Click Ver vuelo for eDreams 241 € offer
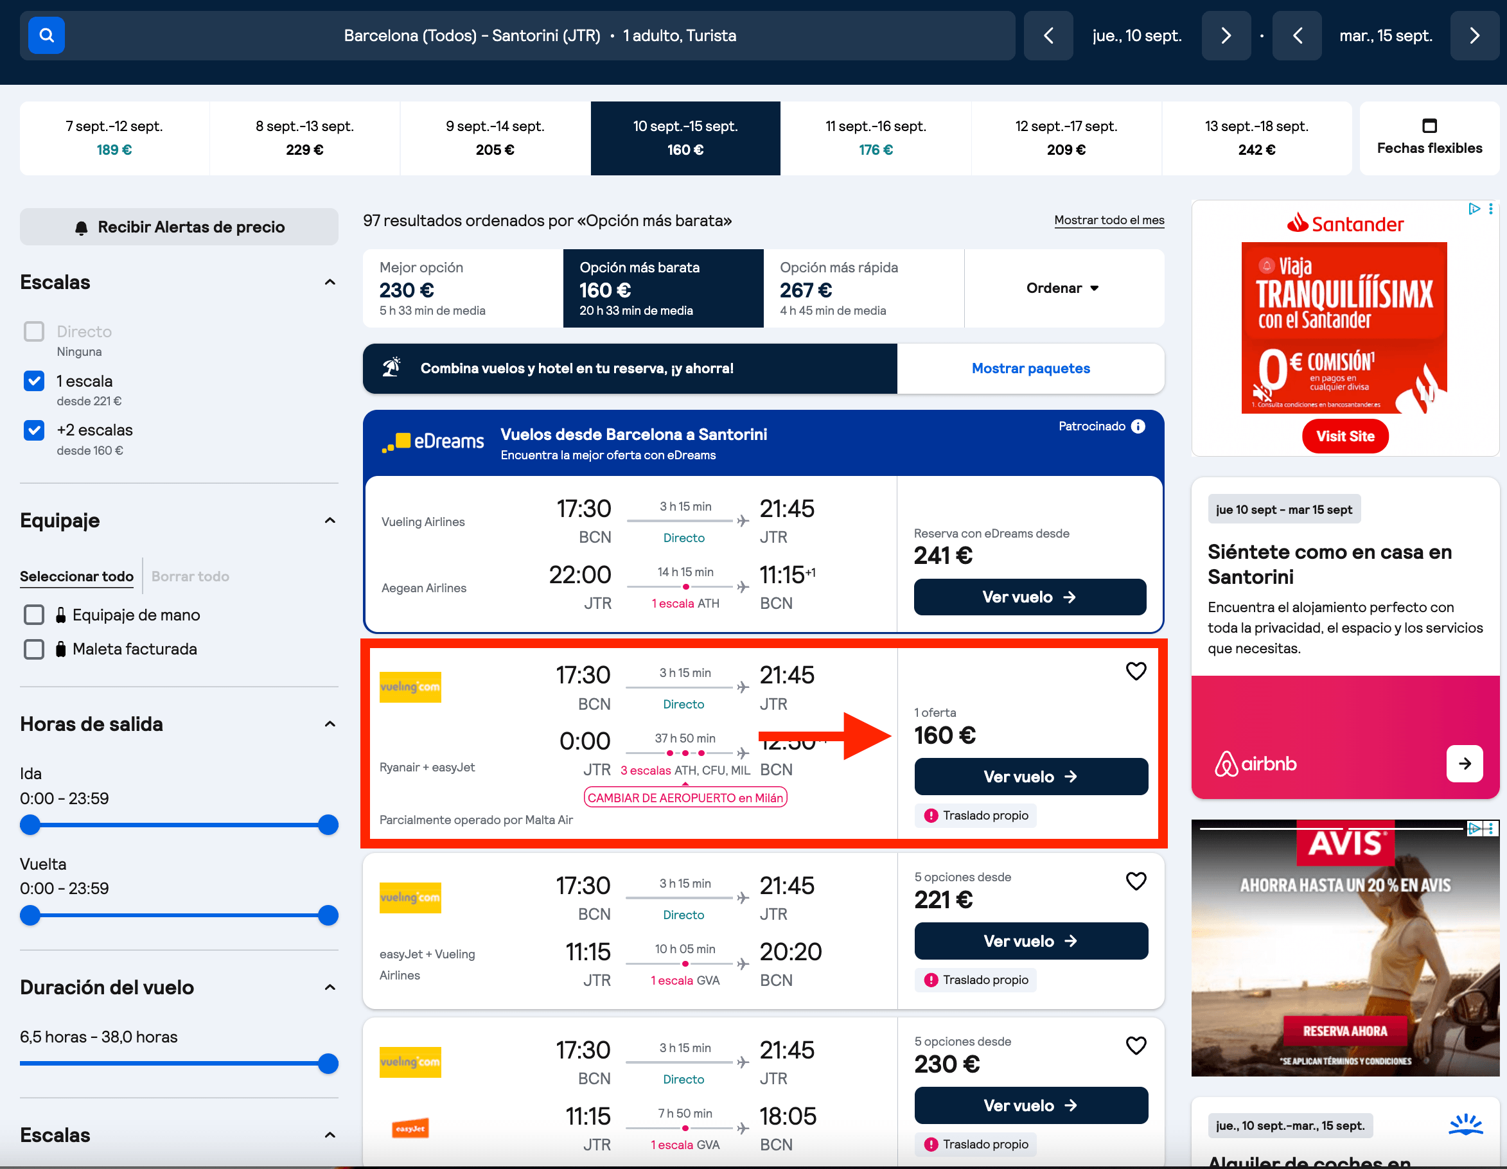1507x1169 pixels. (x=1030, y=597)
